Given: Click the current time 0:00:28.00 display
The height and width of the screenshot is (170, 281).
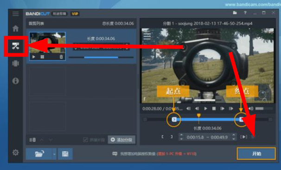Looking at the screenshot, I should 152,108.
